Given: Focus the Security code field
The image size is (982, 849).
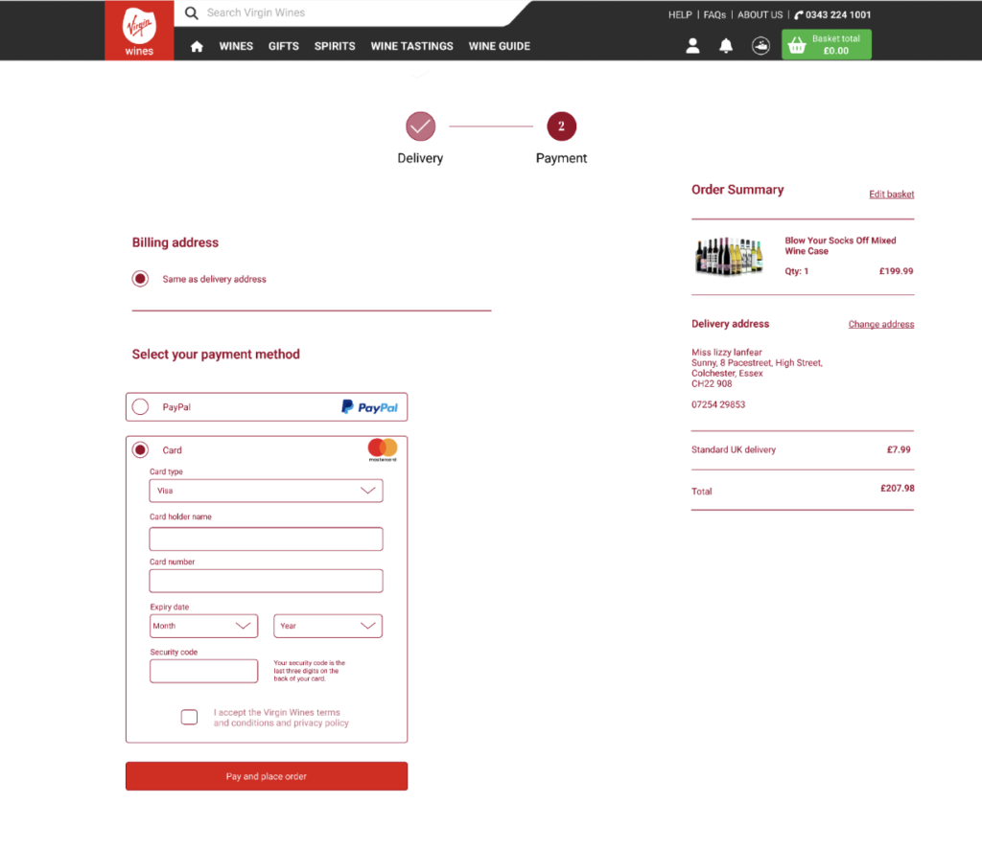Looking at the screenshot, I should pyautogui.click(x=203, y=672).
